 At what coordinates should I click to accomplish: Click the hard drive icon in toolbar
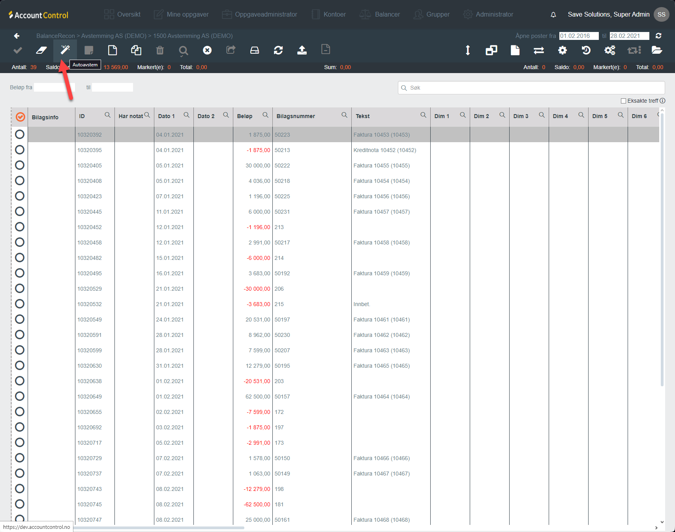tap(255, 50)
